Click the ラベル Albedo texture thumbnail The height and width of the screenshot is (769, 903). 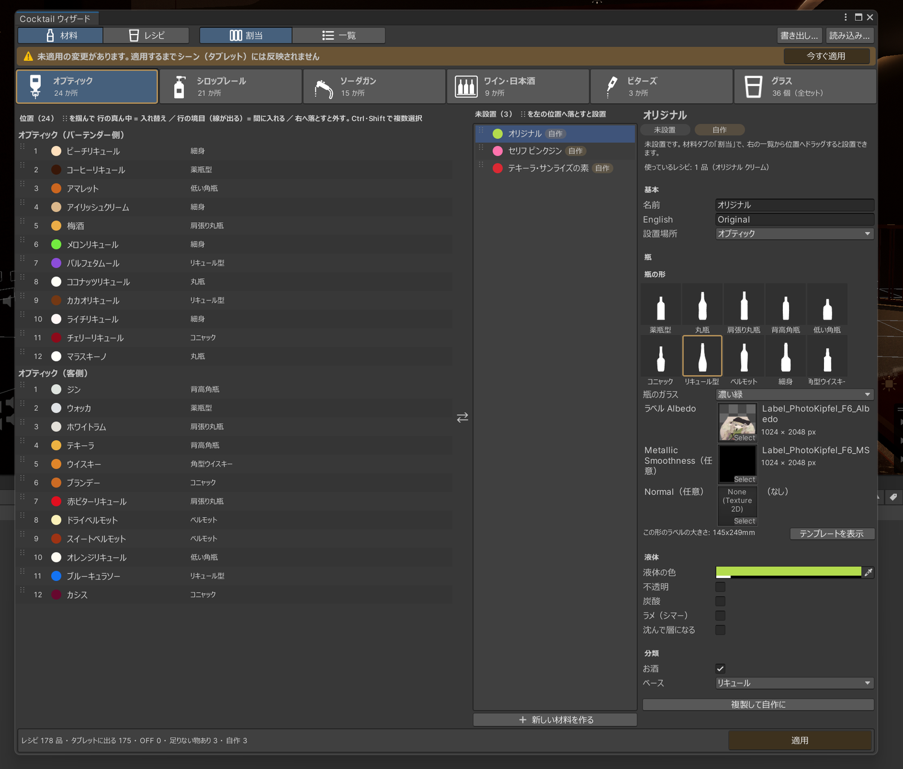coord(737,423)
